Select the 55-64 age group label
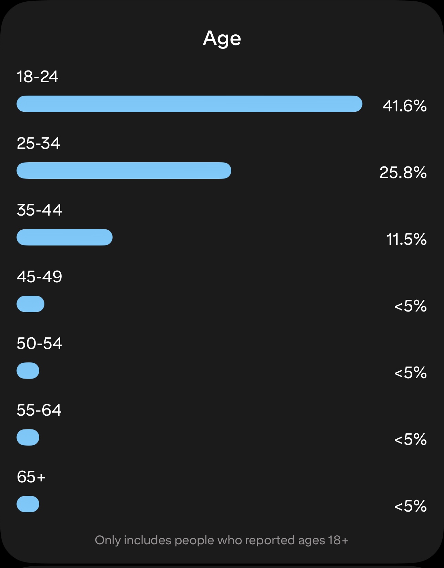 point(39,410)
